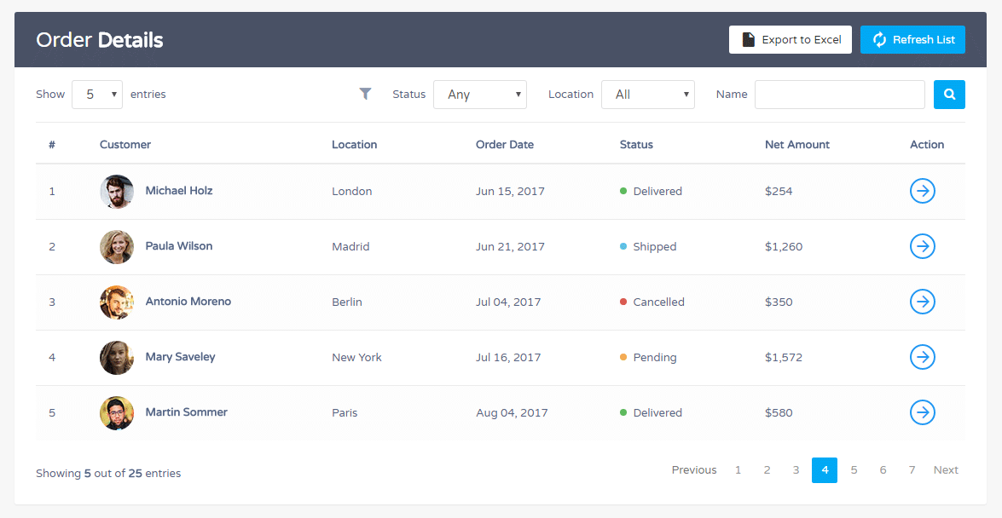1002x518 pixels.
Task: Select Martin Sommer's arrow action icon
Action: pyautogui.click(x=922, y=412)
